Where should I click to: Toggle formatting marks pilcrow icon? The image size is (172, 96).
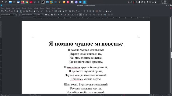53,11
